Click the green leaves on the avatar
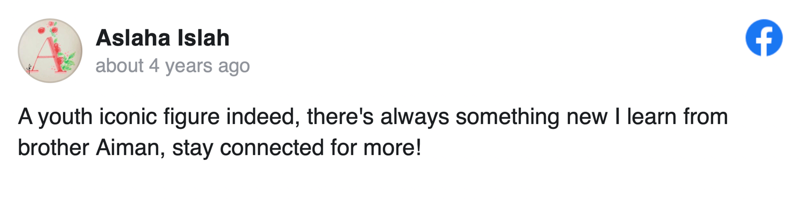Screen dimensions: 802x199 coord(68,60)
